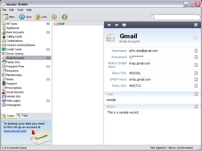Select Contact Lenses/Glasses category

[x=26, y=45]
